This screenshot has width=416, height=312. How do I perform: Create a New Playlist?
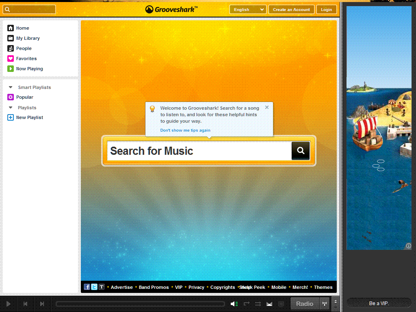[25, 117]
